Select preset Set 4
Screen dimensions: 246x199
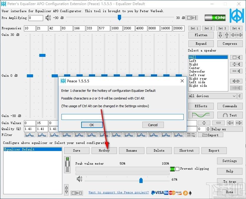(236, 28)
